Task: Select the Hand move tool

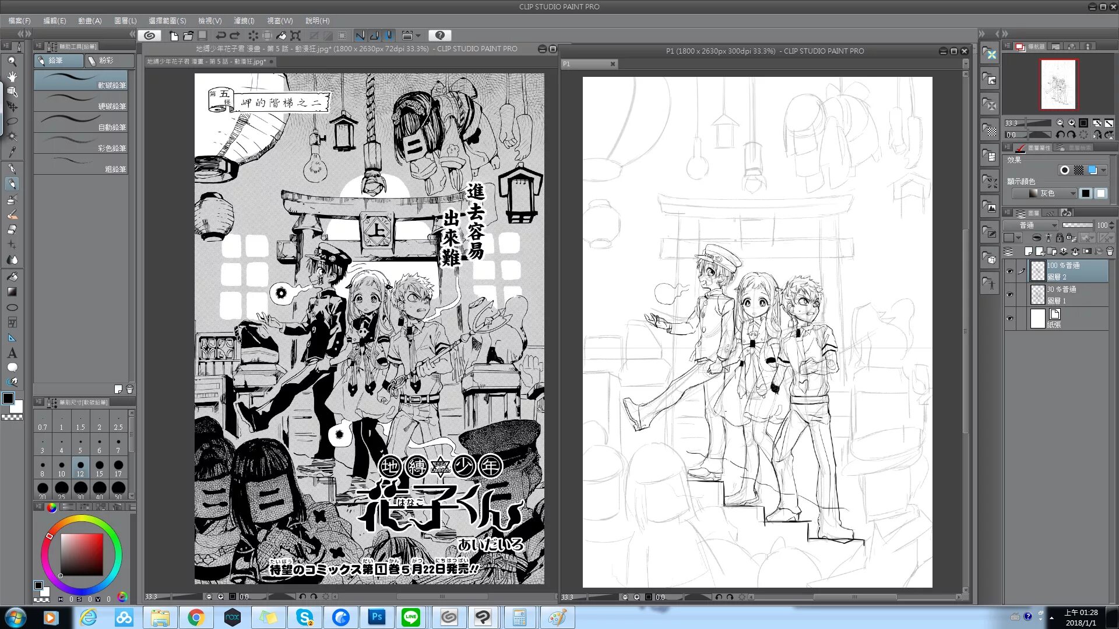Action: click(x=12, y=76)
